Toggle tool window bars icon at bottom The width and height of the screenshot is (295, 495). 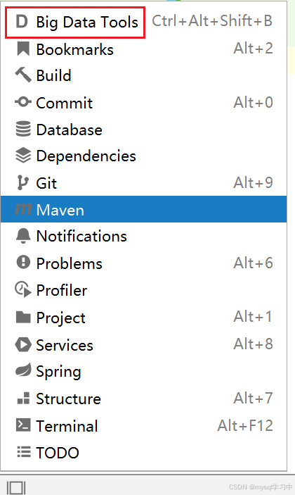(x=16, y=487)
